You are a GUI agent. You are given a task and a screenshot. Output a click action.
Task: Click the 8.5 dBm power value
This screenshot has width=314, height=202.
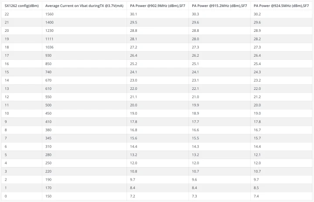point(256,188)
